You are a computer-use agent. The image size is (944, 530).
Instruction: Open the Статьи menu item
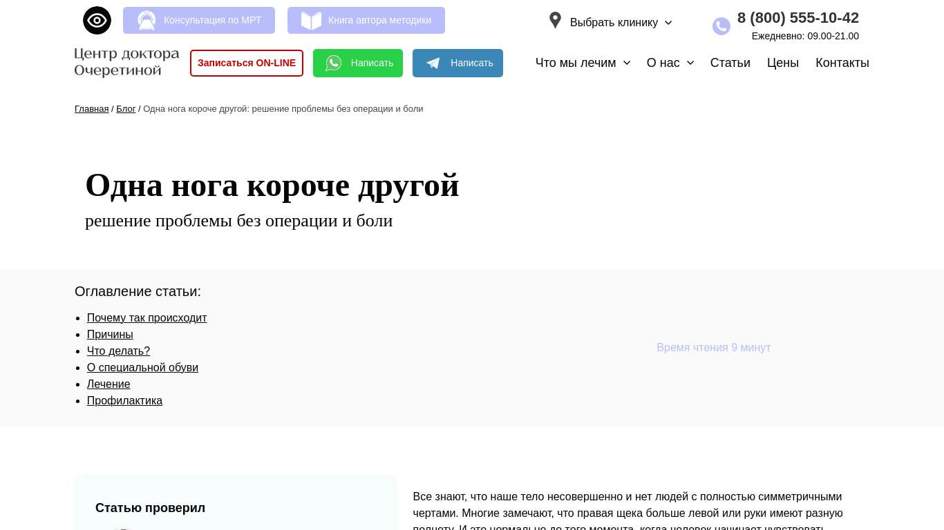click(730, 63)
